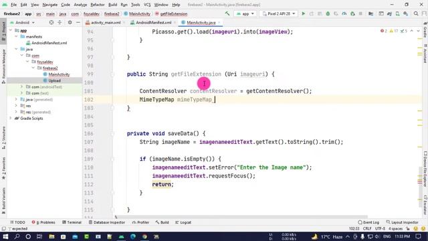The height and width of the screenshot is (241, 428).
Task: Expand the res (generated) folder
Action: (16, 112)
